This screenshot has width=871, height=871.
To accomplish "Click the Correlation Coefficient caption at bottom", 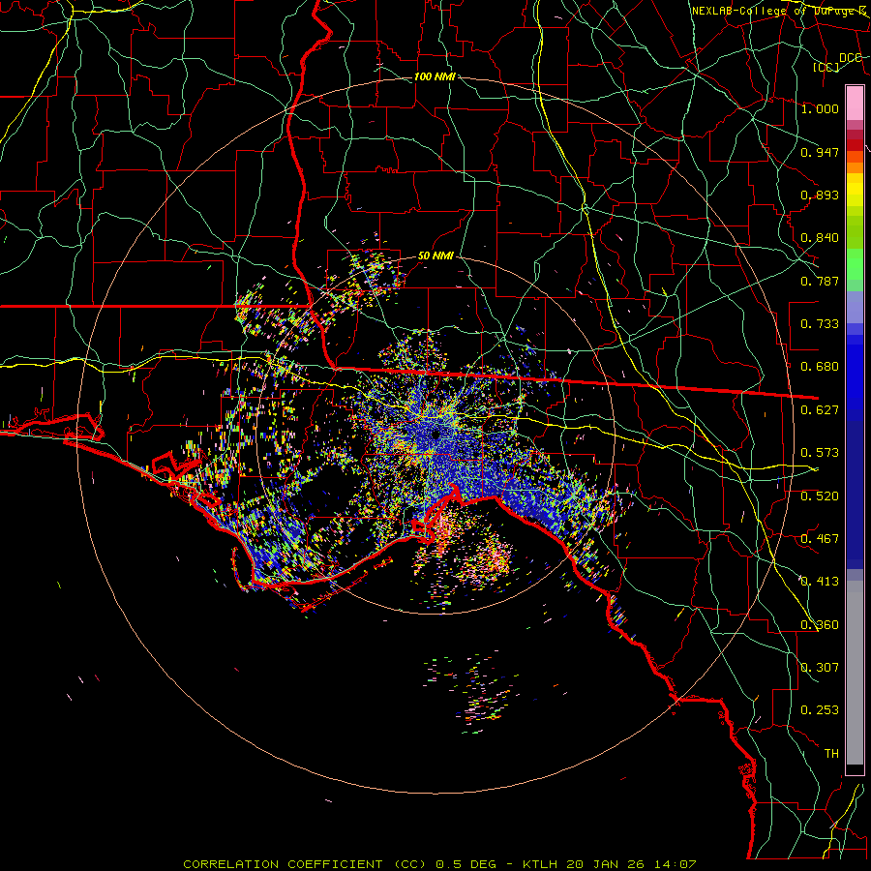I will 439,864.
